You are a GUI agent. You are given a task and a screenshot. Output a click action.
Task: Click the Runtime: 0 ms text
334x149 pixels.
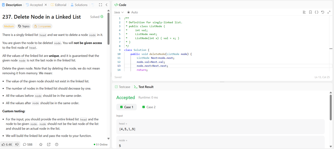(x=148, y=98)
